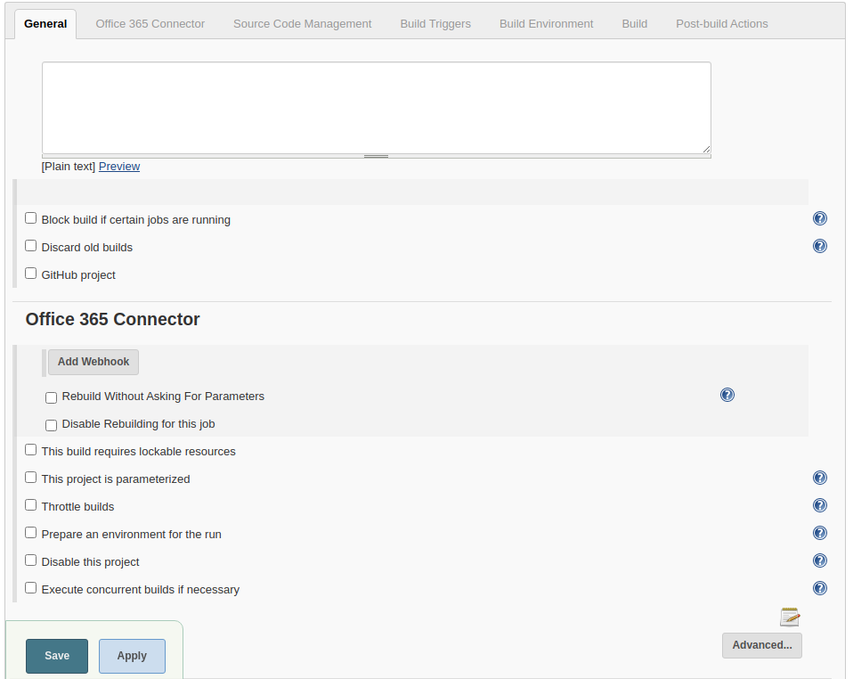Screen dimensions: 853x679
Task: Click inside the description text area
Action: tap(377, 108)
